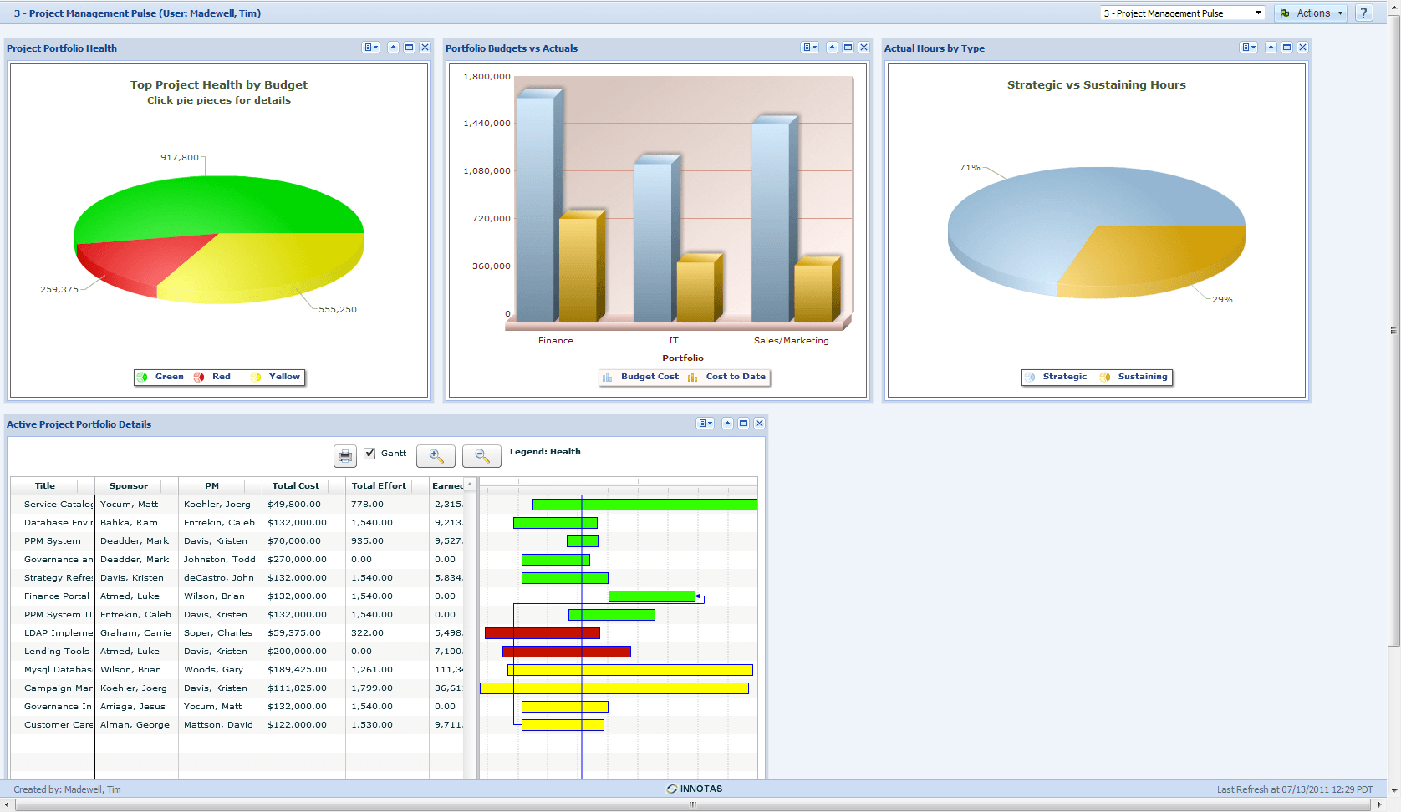This screenshot has width=1401, height=812.
Task: Open the dashboard selector dropdown
Action: pyautogui.click(x=1182, y=13)
